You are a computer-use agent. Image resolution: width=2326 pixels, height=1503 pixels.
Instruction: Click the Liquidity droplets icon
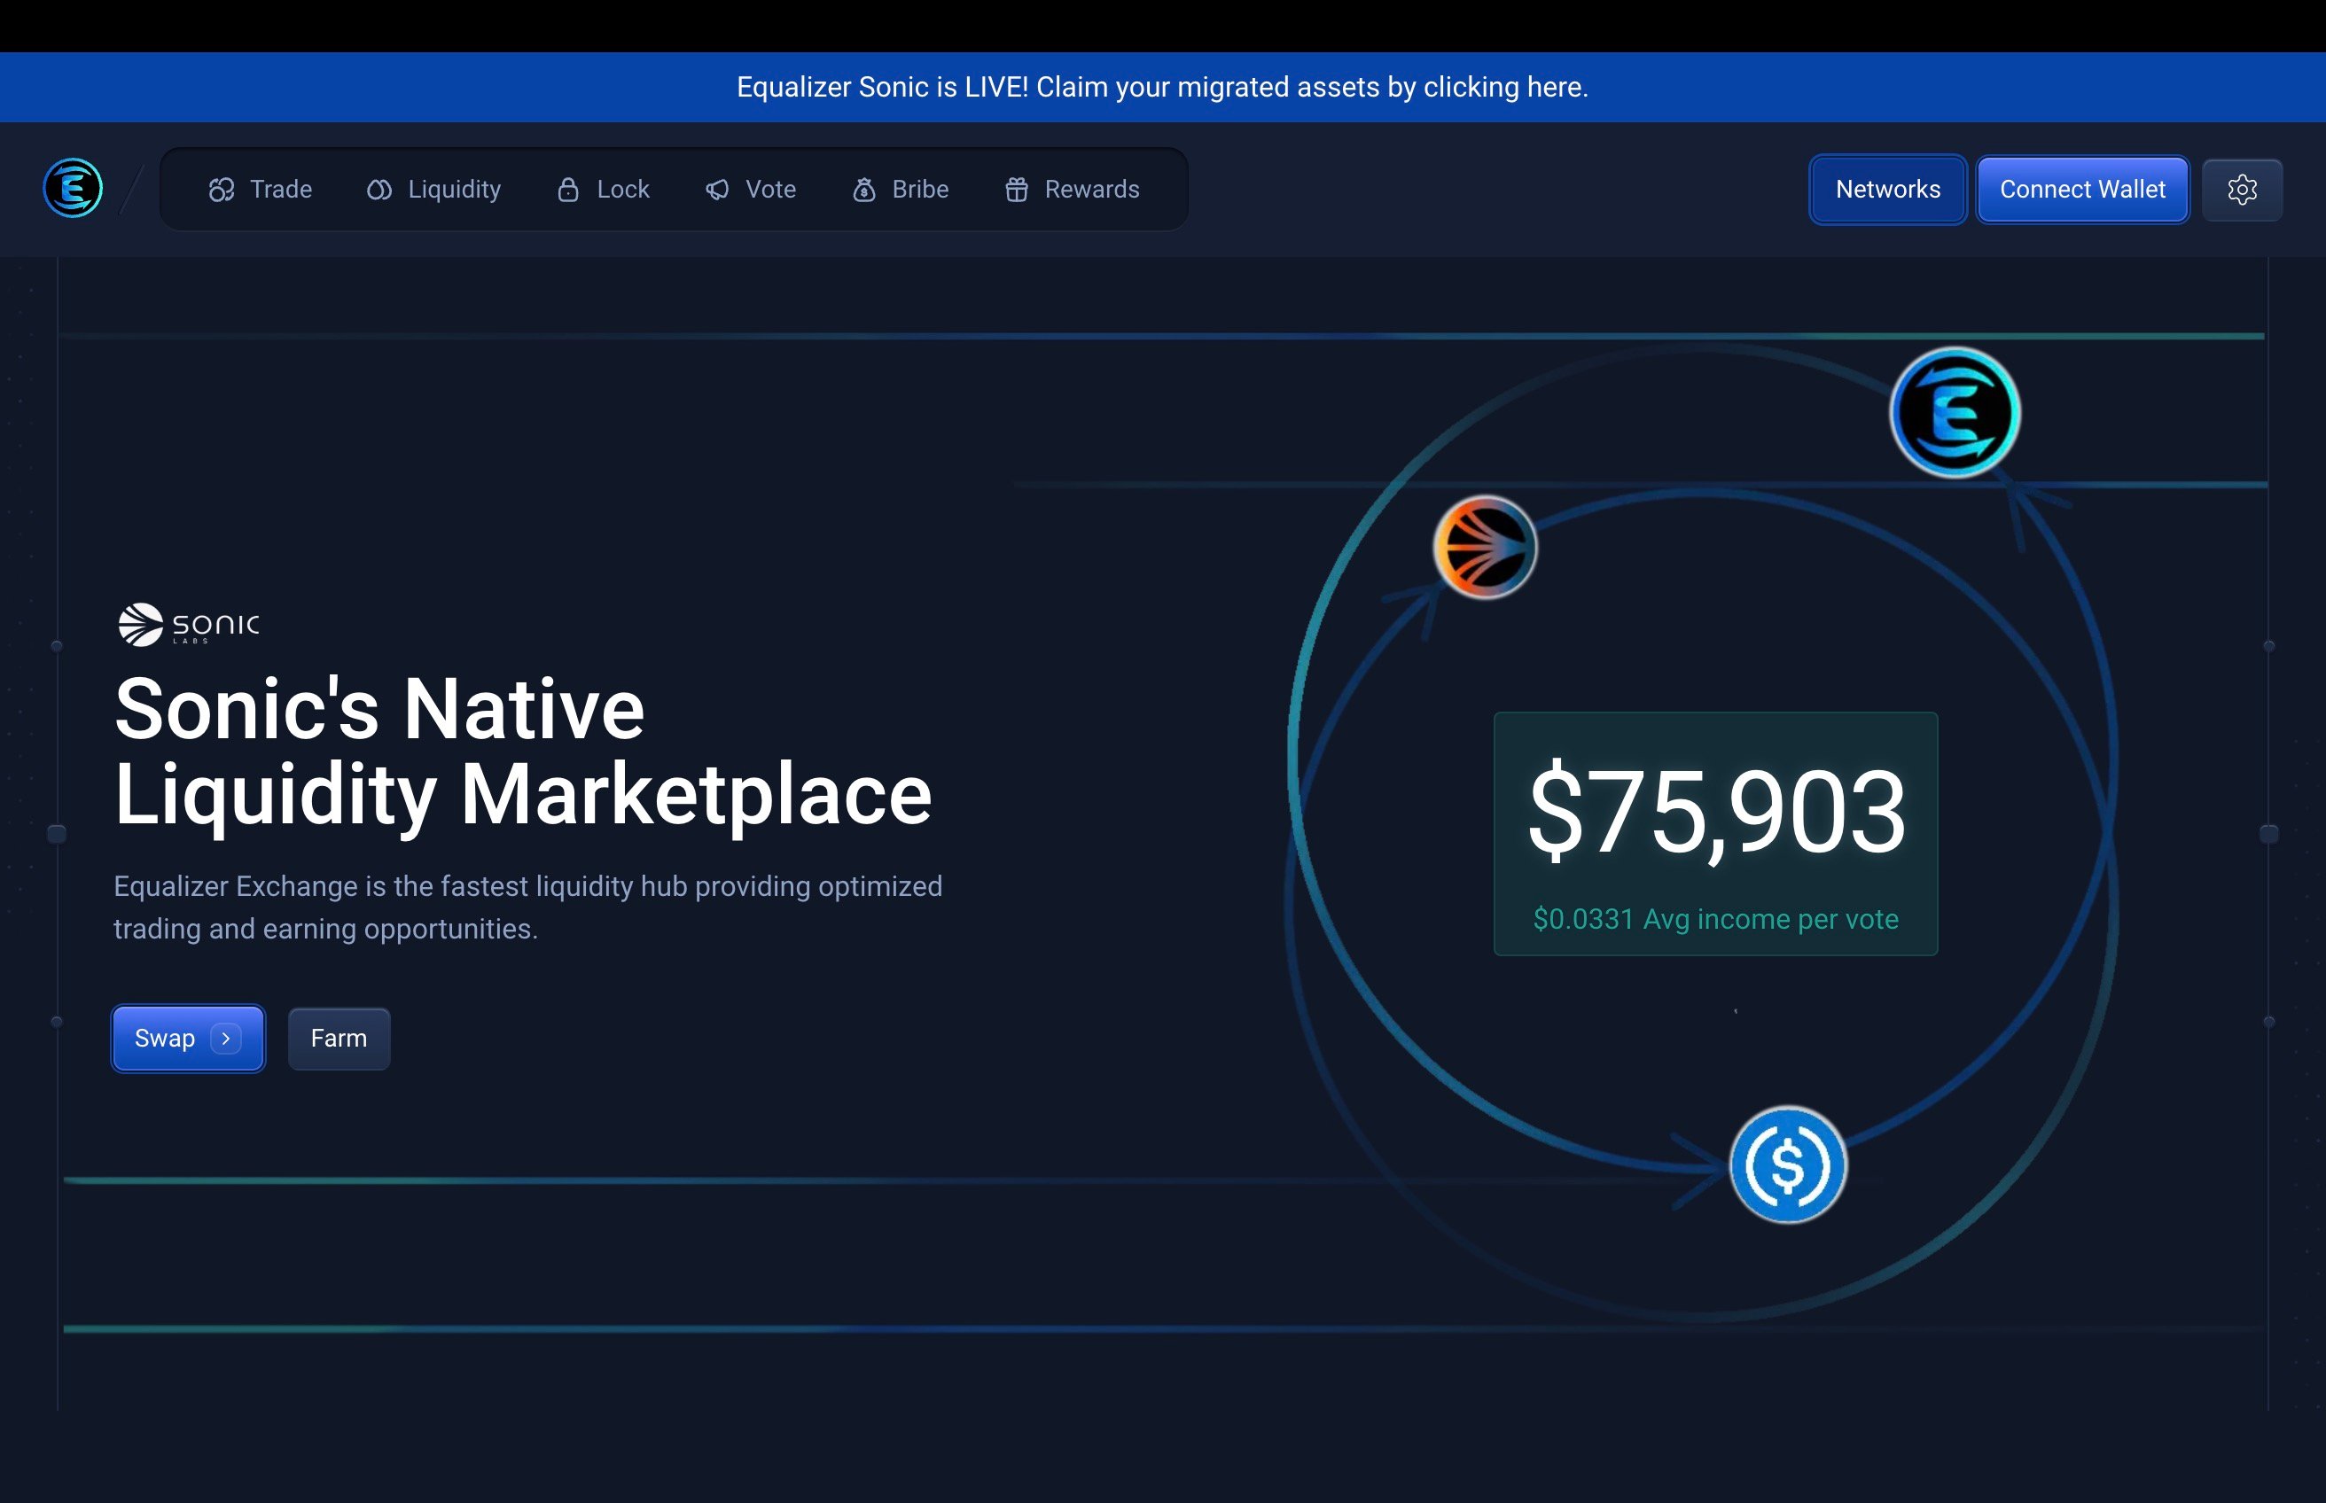tap(379, 190)
